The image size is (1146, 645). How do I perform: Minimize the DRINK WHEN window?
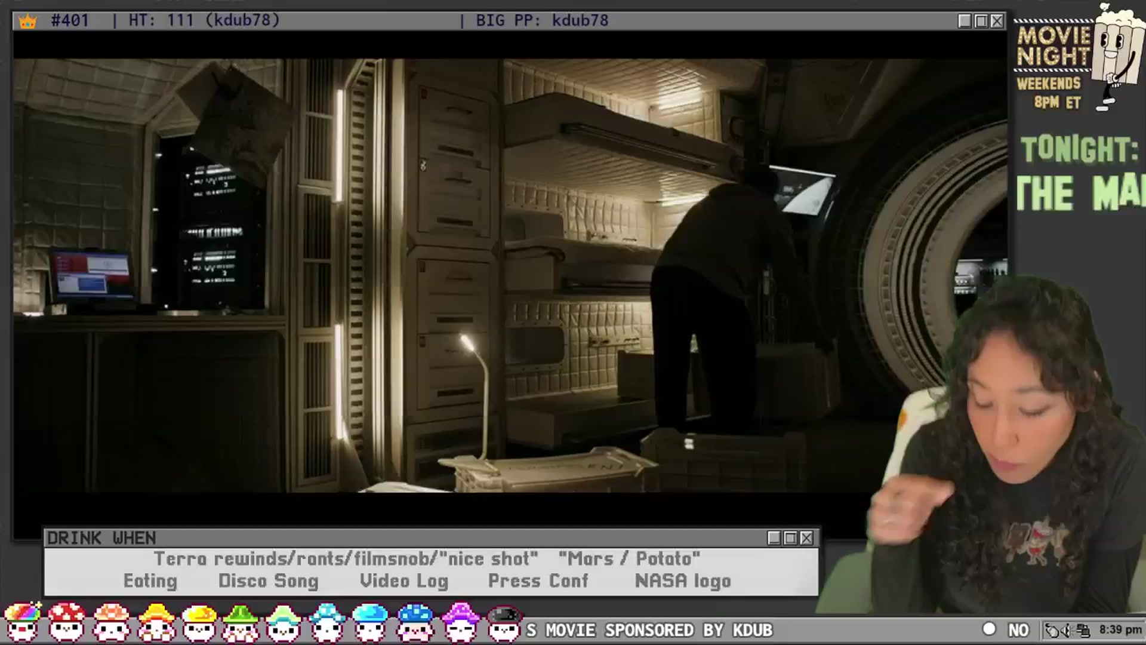774,538
